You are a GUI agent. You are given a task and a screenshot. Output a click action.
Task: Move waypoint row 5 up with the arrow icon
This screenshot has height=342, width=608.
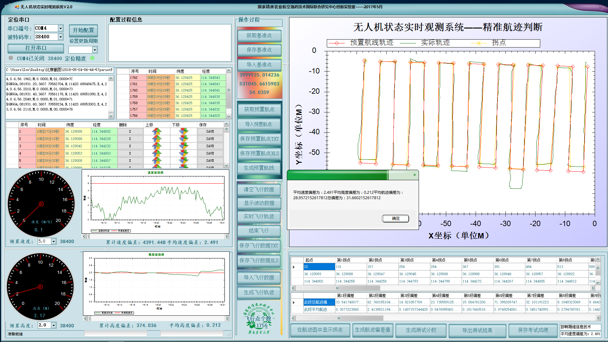[157, 161]
